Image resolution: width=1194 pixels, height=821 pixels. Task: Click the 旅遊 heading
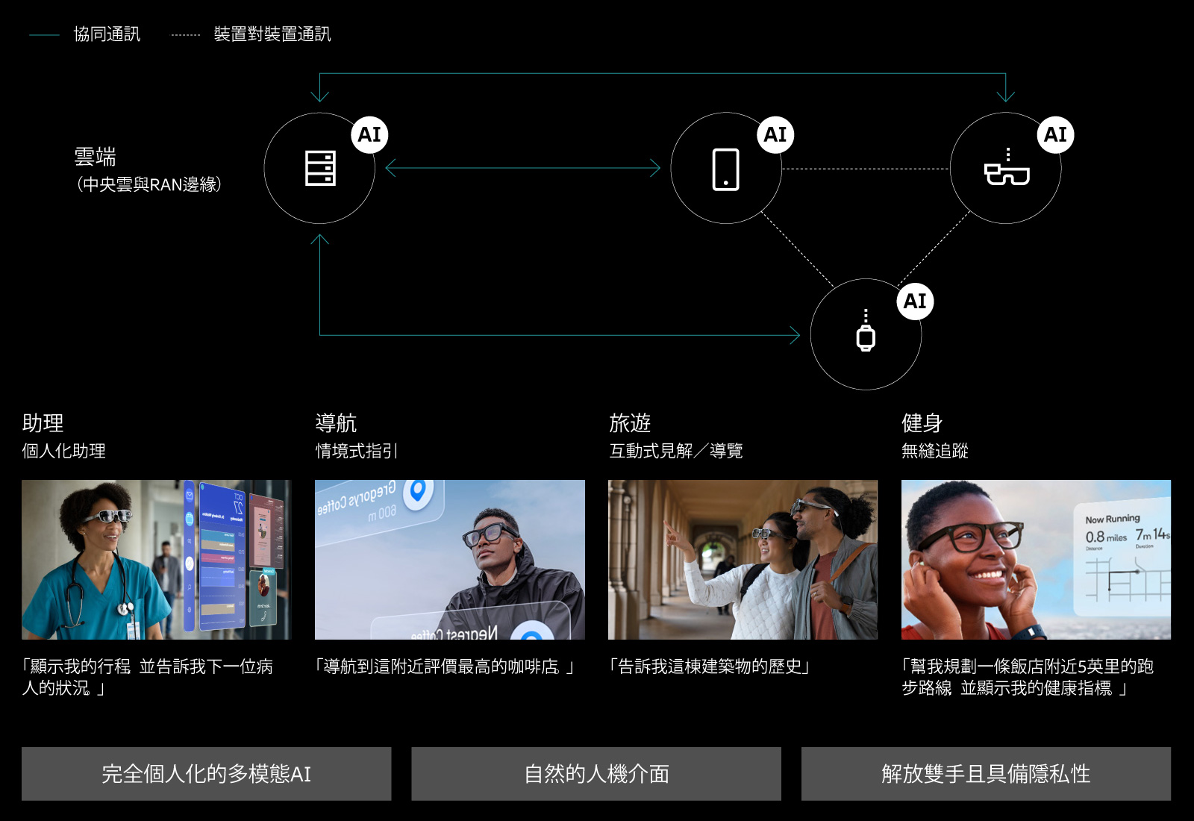(630, 423)
